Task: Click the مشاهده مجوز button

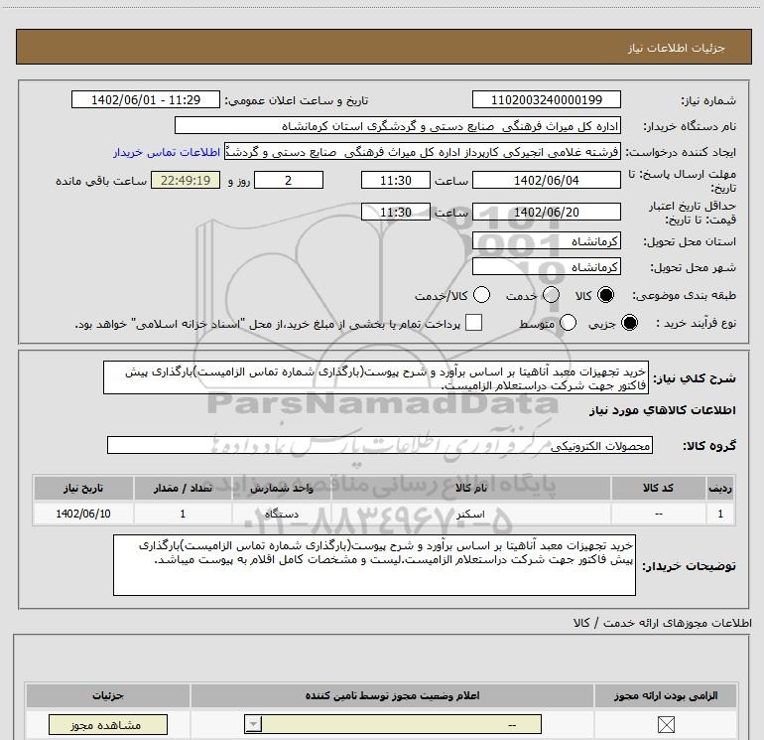Action: point(108,725)
